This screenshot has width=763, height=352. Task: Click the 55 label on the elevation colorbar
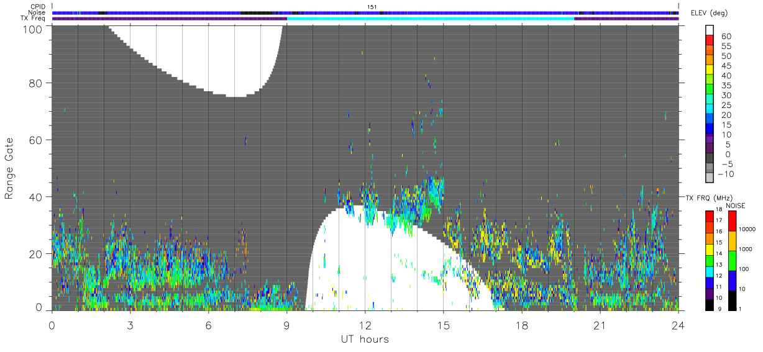click(x=725, y=46)
